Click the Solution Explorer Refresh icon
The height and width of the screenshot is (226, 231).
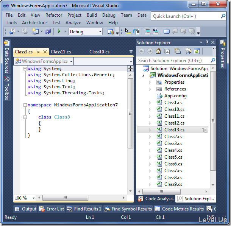197,51
